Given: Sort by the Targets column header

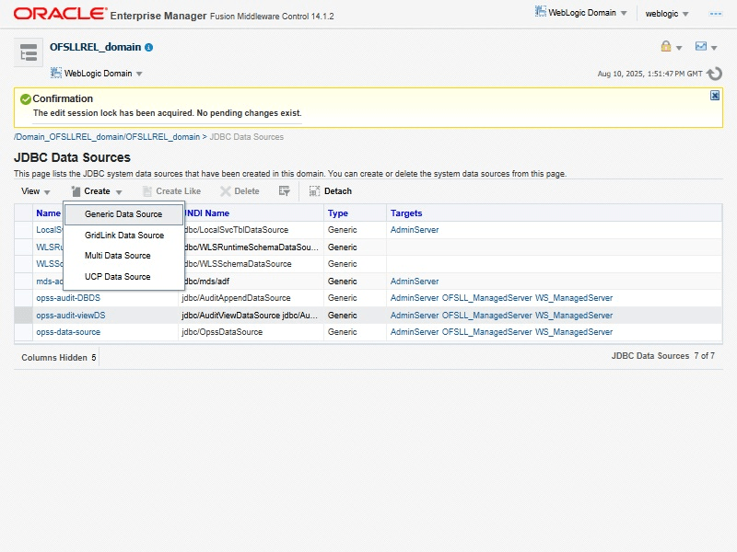Looking at the screenshot, I should [x=406, y=213].
